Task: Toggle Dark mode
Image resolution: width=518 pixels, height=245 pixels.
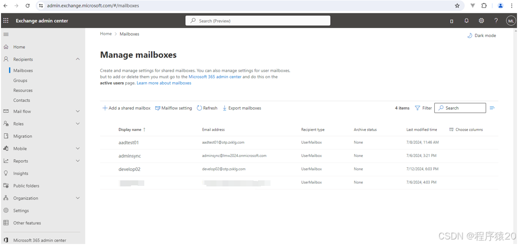Action: 481,36
